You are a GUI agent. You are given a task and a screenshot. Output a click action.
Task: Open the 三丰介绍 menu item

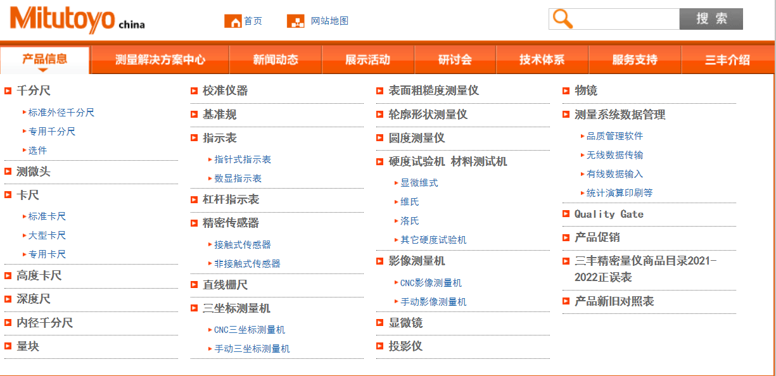click(x=727, y=60)
